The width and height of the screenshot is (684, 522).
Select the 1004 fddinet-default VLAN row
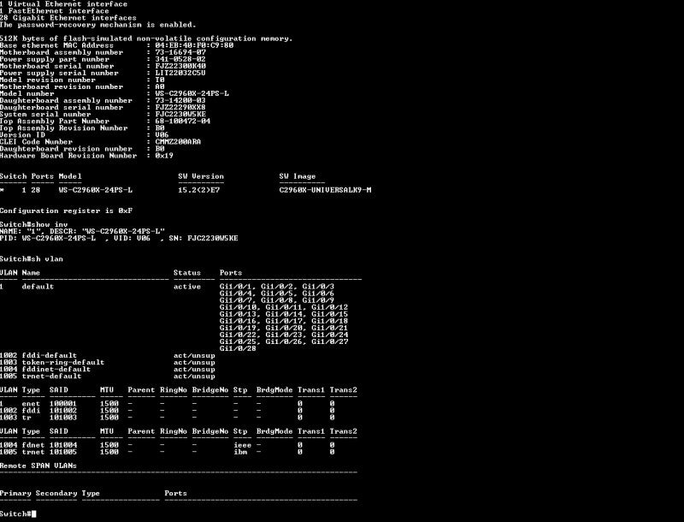[x=108, y=370]
